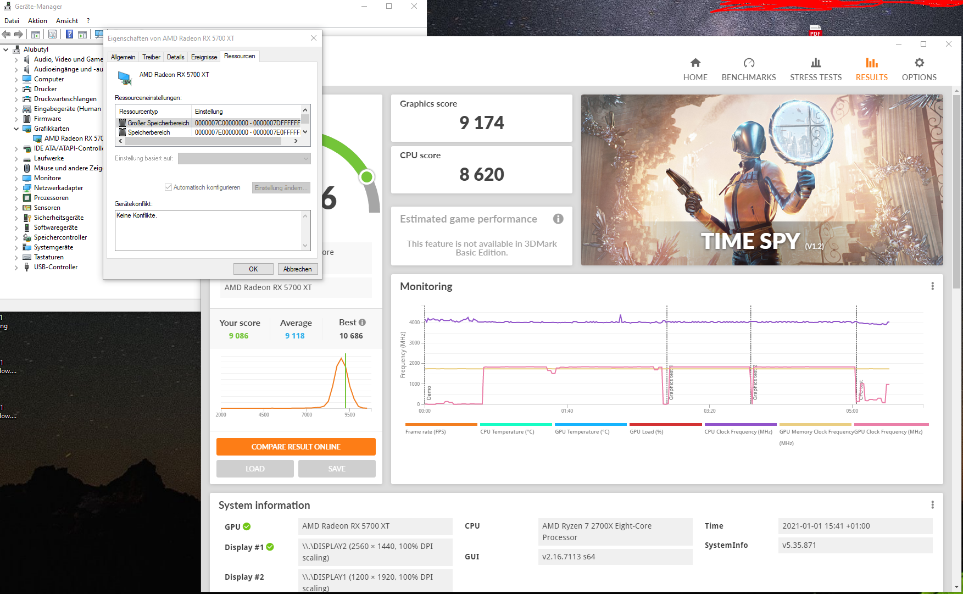Image resolution: width=963 pixels, height=594 pixels.
Task: Collapse the Alubutyl root node
Action: (6, 49)
